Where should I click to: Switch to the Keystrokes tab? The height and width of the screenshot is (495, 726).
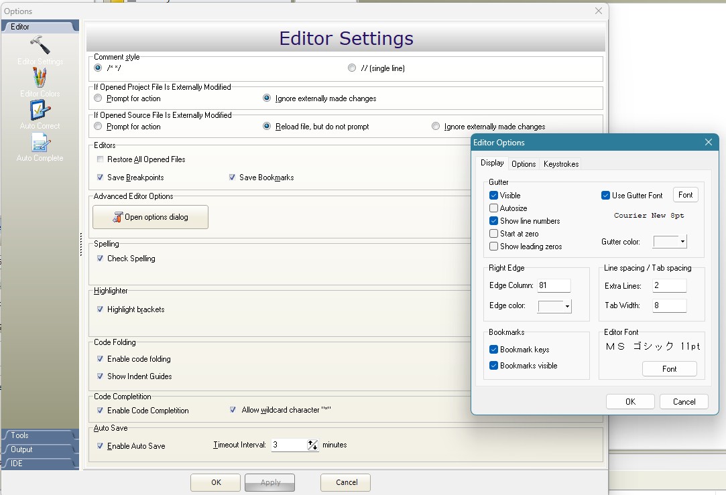[561, 163]
